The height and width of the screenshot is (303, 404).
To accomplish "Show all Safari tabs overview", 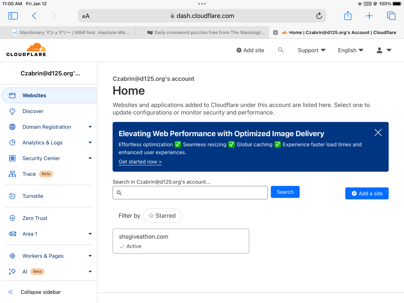I will (x=391, y=16).
